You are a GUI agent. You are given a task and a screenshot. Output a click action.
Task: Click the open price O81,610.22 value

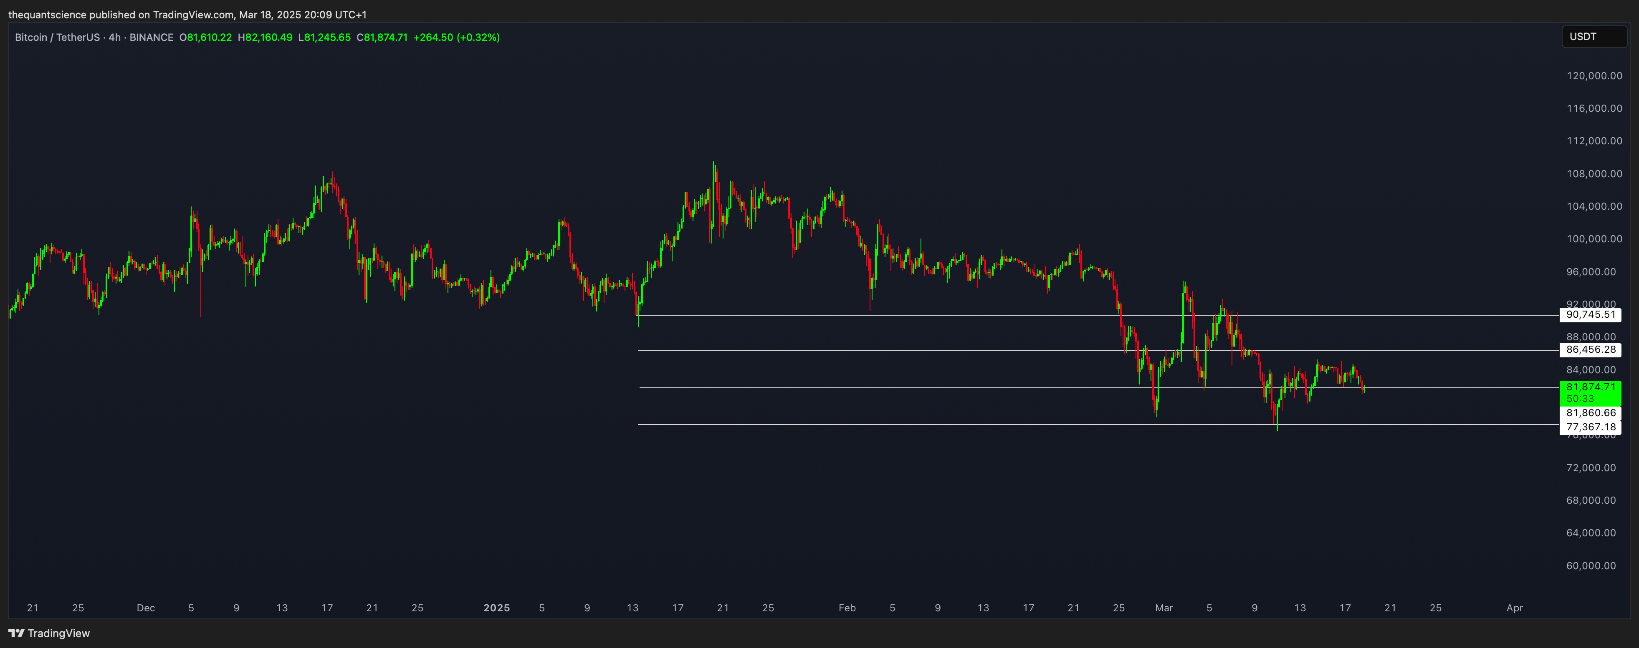pos(205,38)
